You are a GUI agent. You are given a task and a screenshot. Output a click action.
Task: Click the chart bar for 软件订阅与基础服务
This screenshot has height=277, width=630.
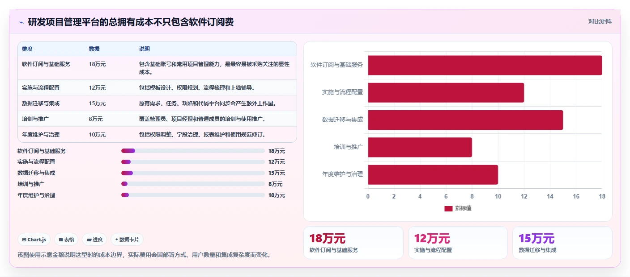pyautogui.click(x=485, y=65)
